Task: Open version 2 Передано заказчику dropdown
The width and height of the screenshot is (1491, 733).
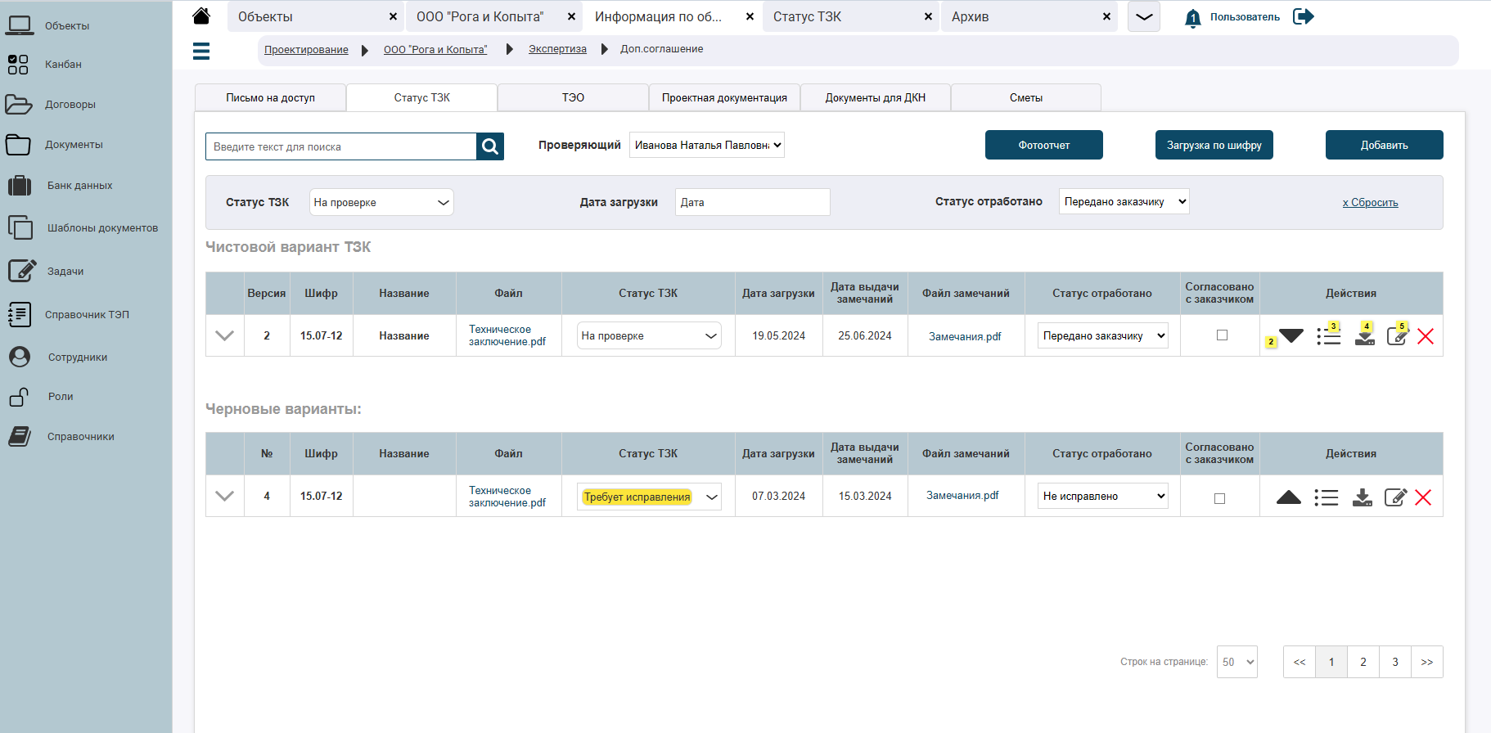Action: click(1102, 335)
